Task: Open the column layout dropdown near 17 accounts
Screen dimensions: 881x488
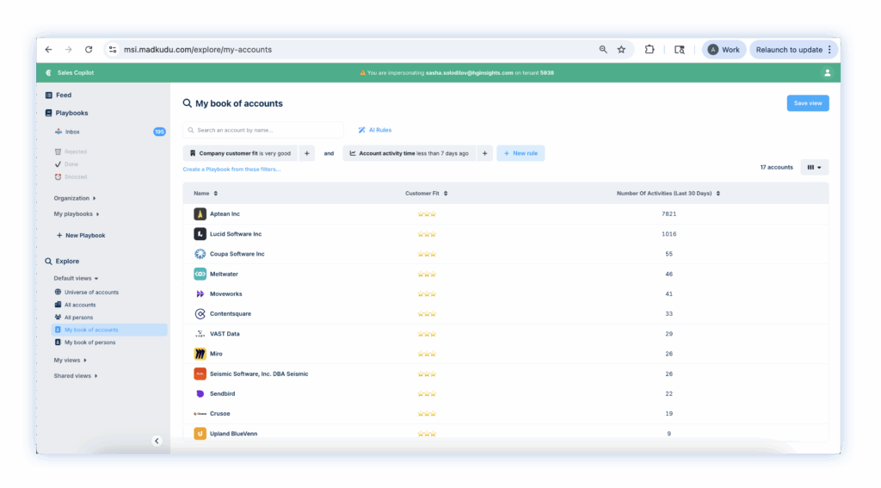Action: point(814,167)
